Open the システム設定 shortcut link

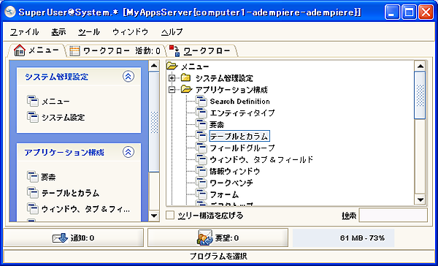pyautogui.click(x=63, y=117)
